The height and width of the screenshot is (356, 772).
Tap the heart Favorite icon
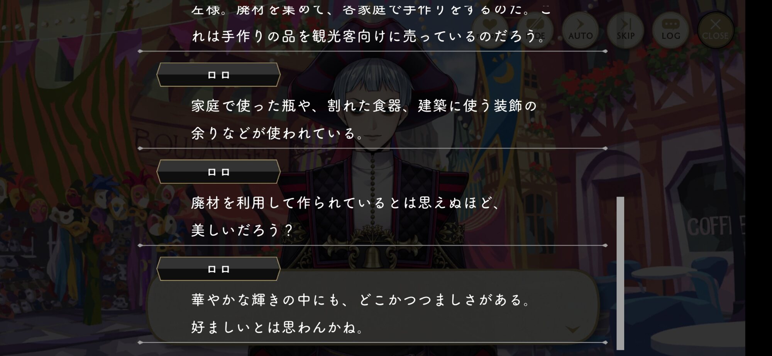click(489, 30)
